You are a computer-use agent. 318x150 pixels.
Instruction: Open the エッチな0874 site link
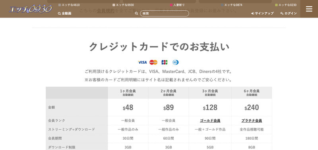[232, 5]
